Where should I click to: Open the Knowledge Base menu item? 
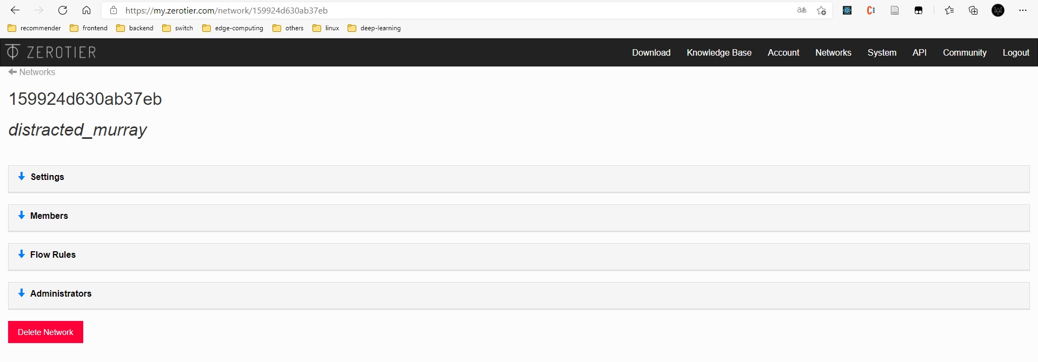(x=718, y=52)
